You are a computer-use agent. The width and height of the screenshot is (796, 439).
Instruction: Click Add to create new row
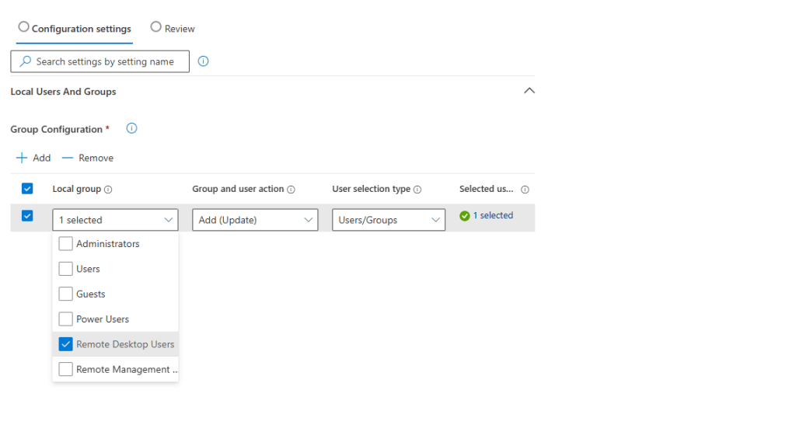pyautogui.click(x=33, y=158)
